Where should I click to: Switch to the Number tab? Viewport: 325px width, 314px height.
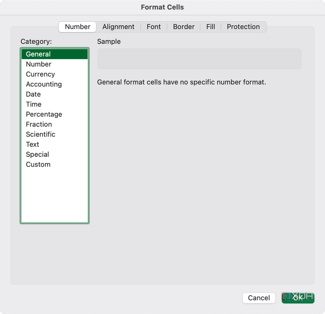[77, 27]
